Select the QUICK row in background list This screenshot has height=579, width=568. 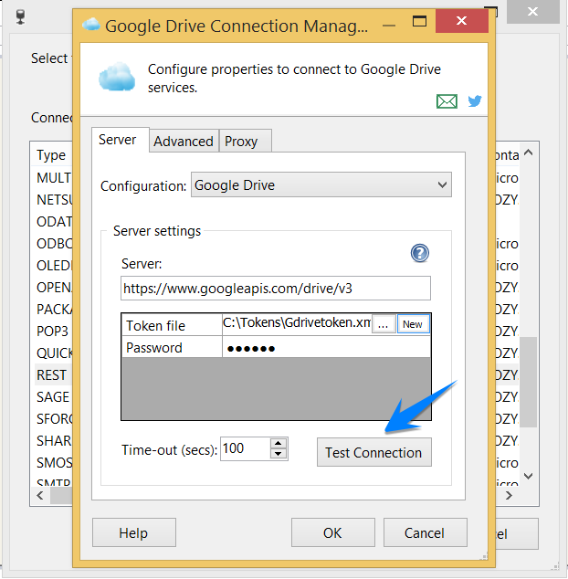pyautogui.click(x=54, y=353)
